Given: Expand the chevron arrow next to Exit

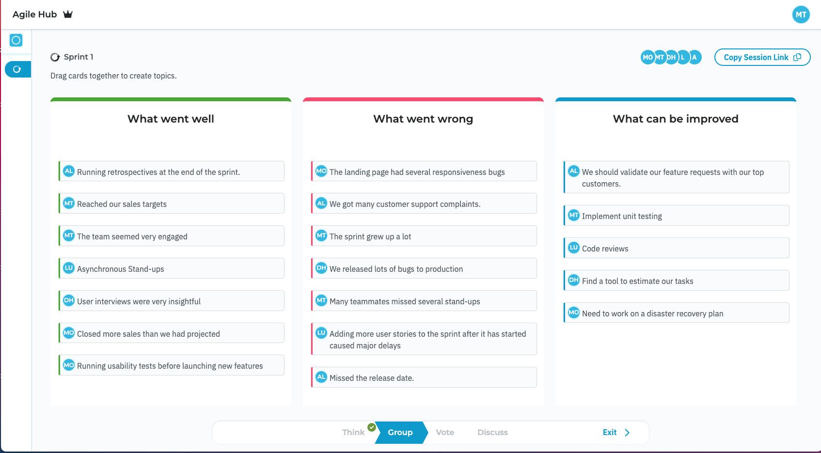Looking at the screenshot, I should (x=627, y=432).
